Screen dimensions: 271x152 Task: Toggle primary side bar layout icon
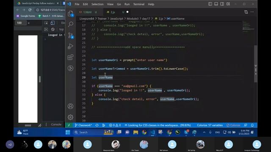coord(210,4)
